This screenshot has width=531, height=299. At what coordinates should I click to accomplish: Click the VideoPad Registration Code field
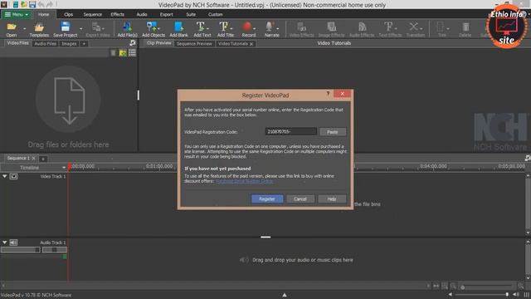pyautogui.click(x=291, y=131)
